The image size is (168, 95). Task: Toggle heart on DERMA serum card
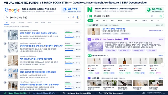click(x=146, y=59)
